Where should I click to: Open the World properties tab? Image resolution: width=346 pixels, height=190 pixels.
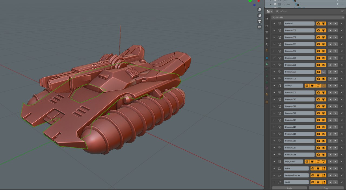pyautogui.click(x=267, y=50)
